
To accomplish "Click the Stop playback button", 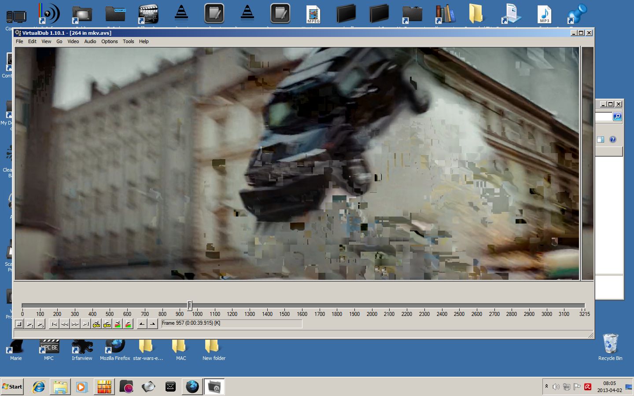I will [x=19, y=324].
